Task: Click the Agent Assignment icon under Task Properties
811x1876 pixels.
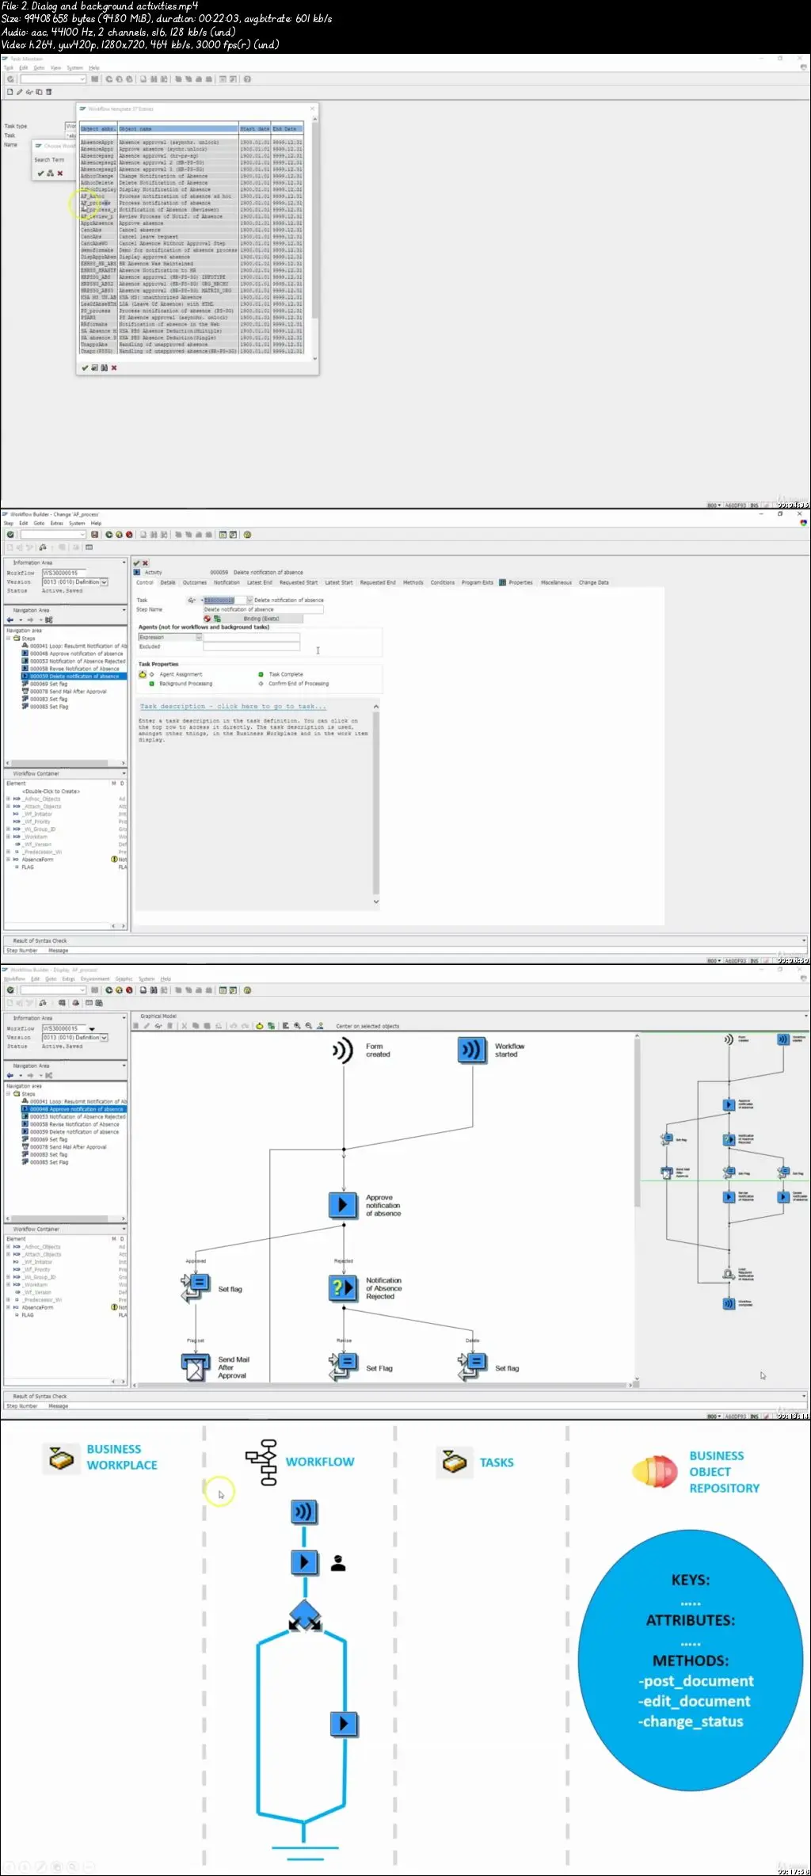Action: tap(143, 675)
